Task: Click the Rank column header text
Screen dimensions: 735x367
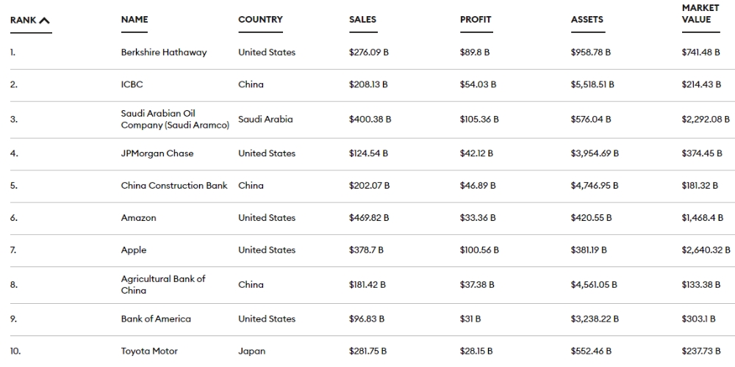Action: click(x=23, y=20)
